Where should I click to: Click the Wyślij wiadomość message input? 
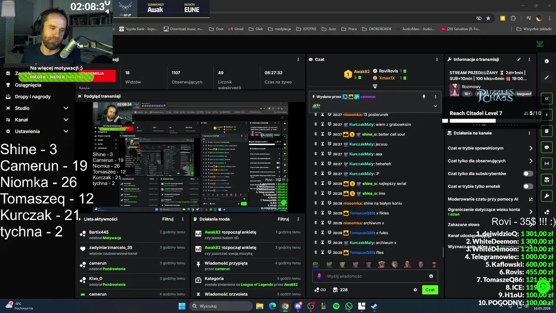374,276
